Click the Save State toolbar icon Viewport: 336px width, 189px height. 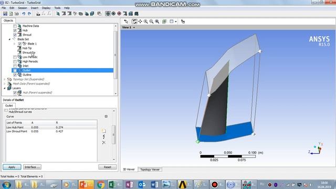click(5, 14)
